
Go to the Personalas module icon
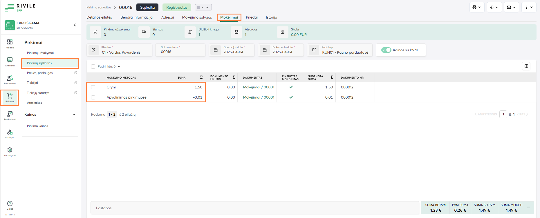[10, 79]
